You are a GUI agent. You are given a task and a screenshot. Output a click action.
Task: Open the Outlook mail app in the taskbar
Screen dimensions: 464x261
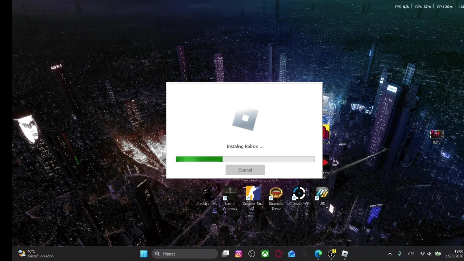pos(292,254)
